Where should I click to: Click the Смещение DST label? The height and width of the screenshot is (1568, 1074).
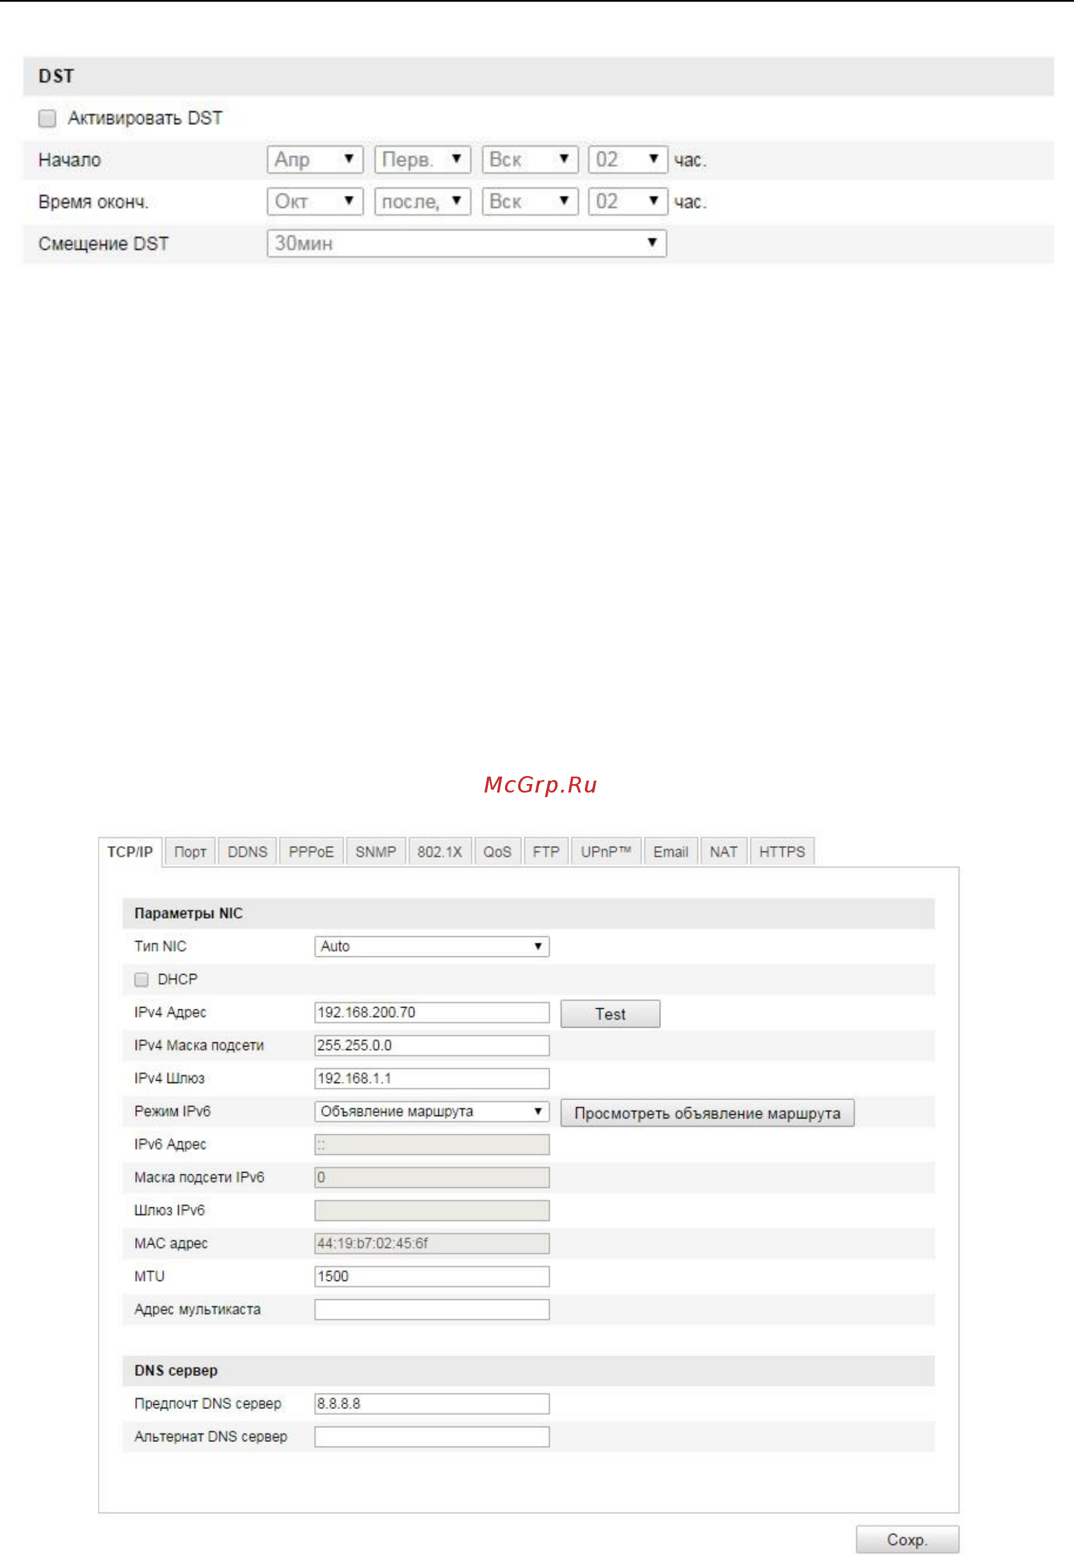click(103, 244)
